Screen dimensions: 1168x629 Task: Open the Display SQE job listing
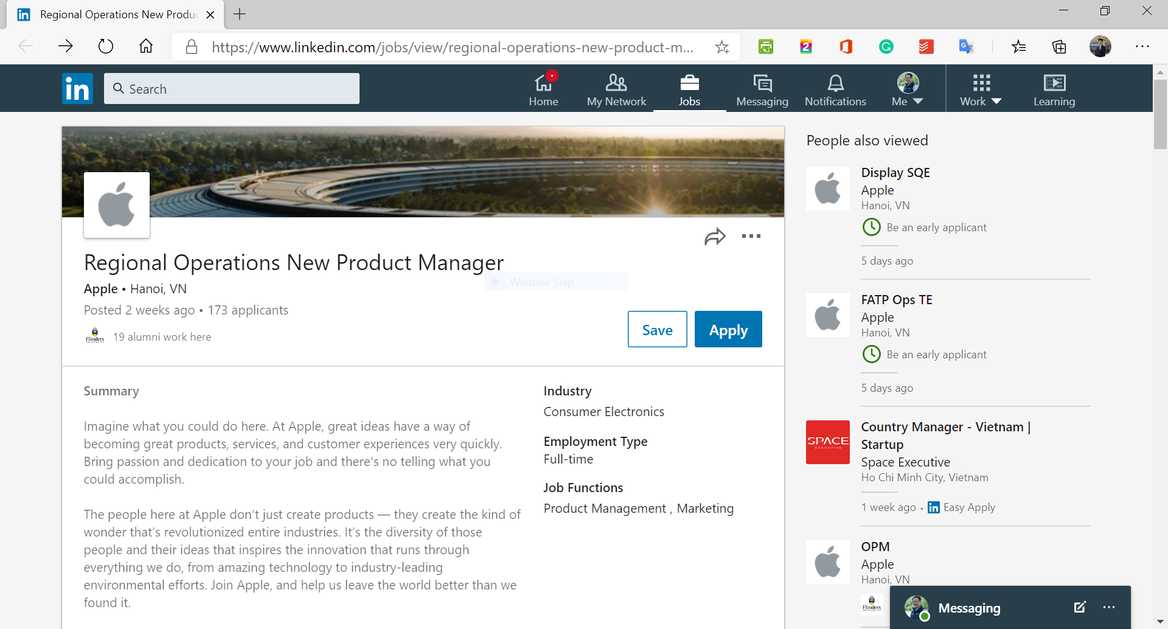click(895, 173)
